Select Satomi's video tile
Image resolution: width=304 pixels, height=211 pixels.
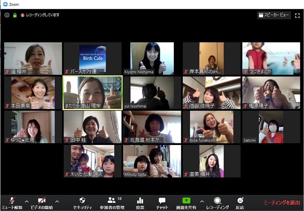point(271,127)
